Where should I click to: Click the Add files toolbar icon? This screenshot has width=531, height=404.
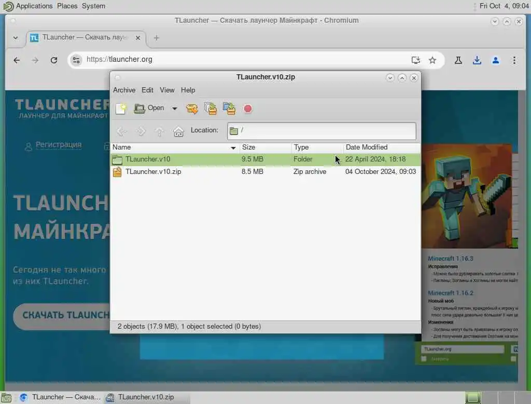pyautogui.click(x=211, y=109)
